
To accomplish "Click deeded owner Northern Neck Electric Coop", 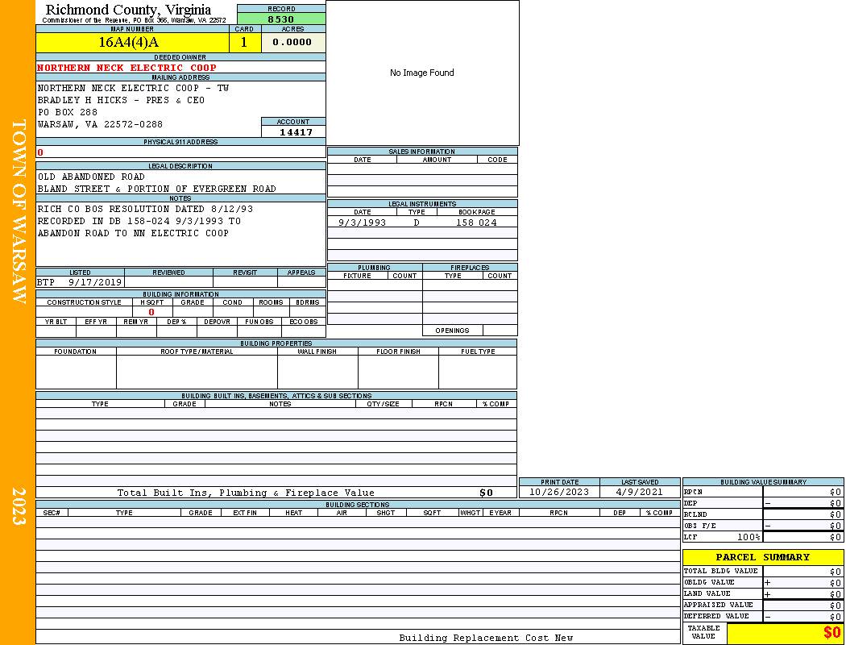I will 126,68.
